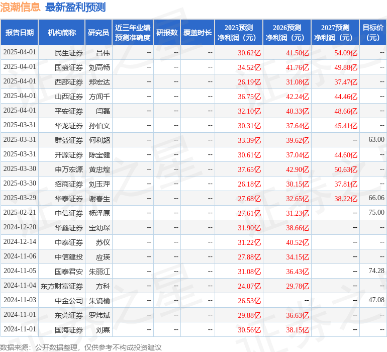Click the 研究员 column header
This screenshot has width=387, height=352.
coord(99,33)
